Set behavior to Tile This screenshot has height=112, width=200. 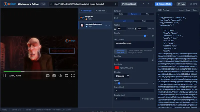147,14
